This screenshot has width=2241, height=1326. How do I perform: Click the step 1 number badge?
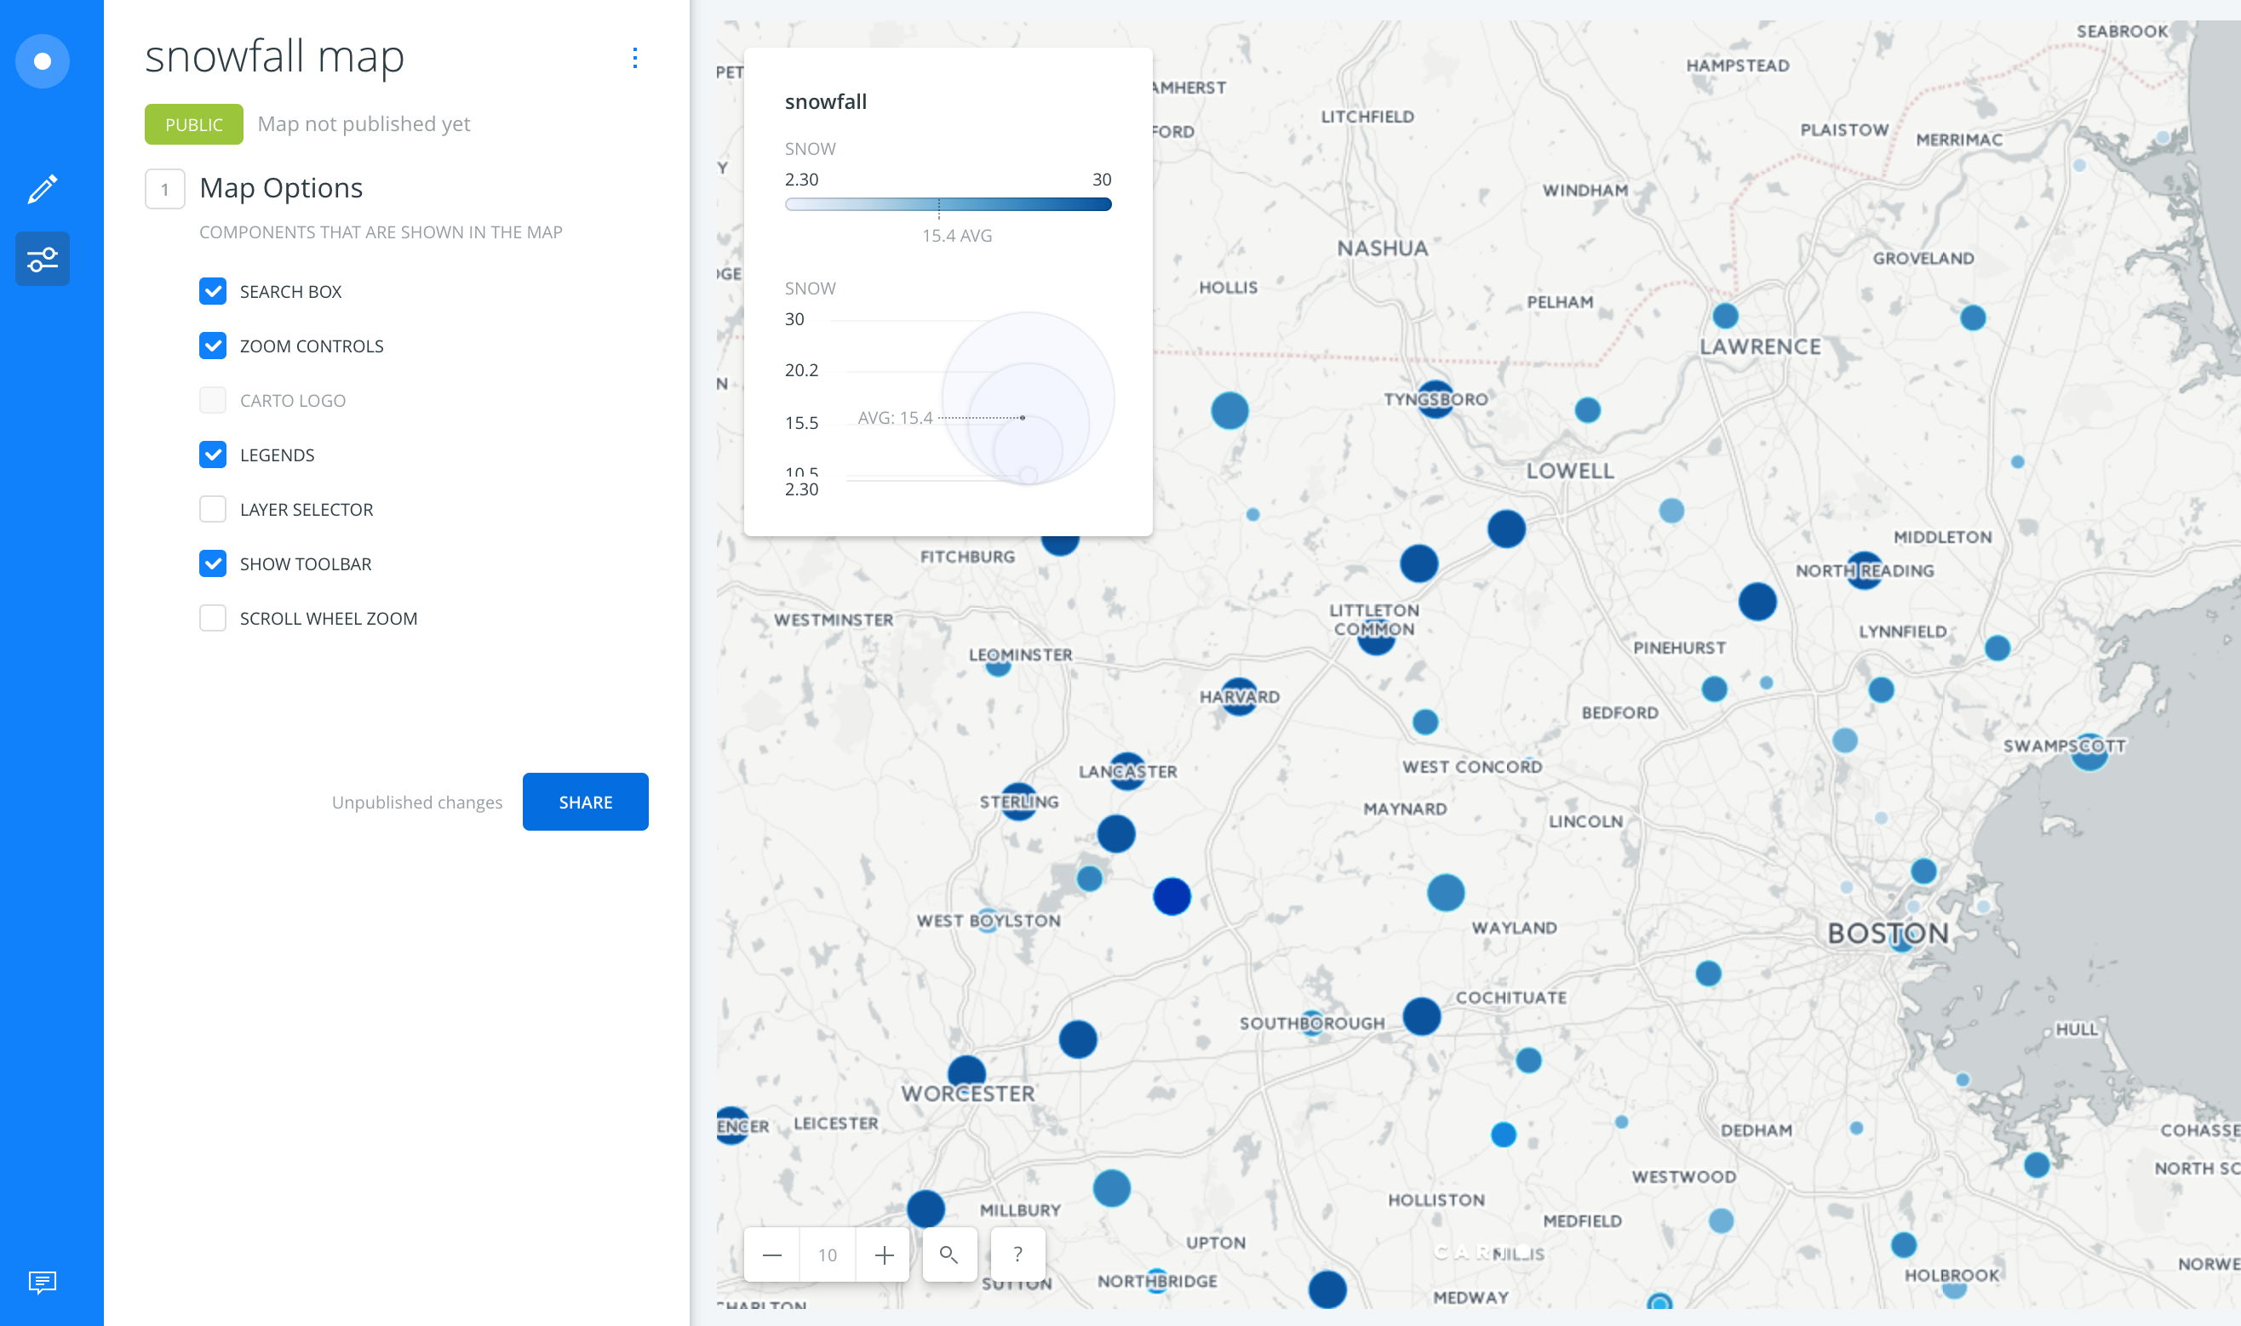coord(165,189)
